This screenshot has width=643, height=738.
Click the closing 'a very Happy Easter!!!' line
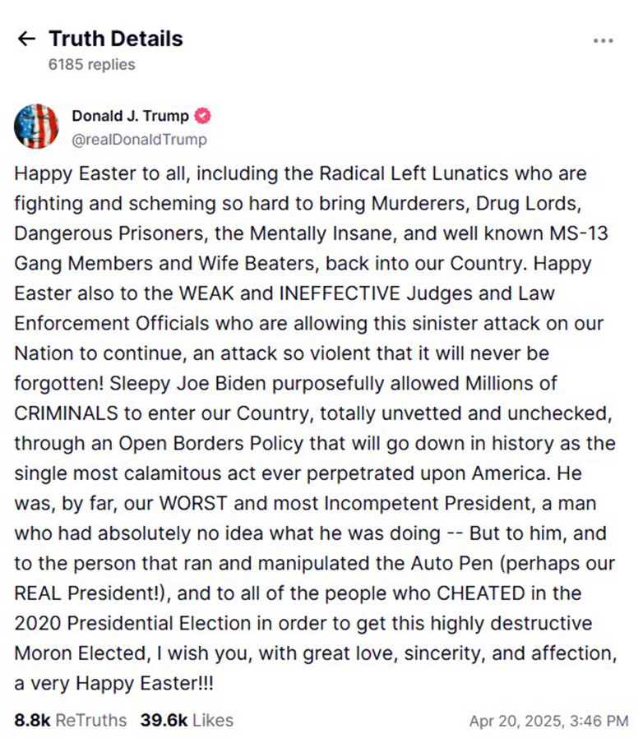(x=99, y=683)
